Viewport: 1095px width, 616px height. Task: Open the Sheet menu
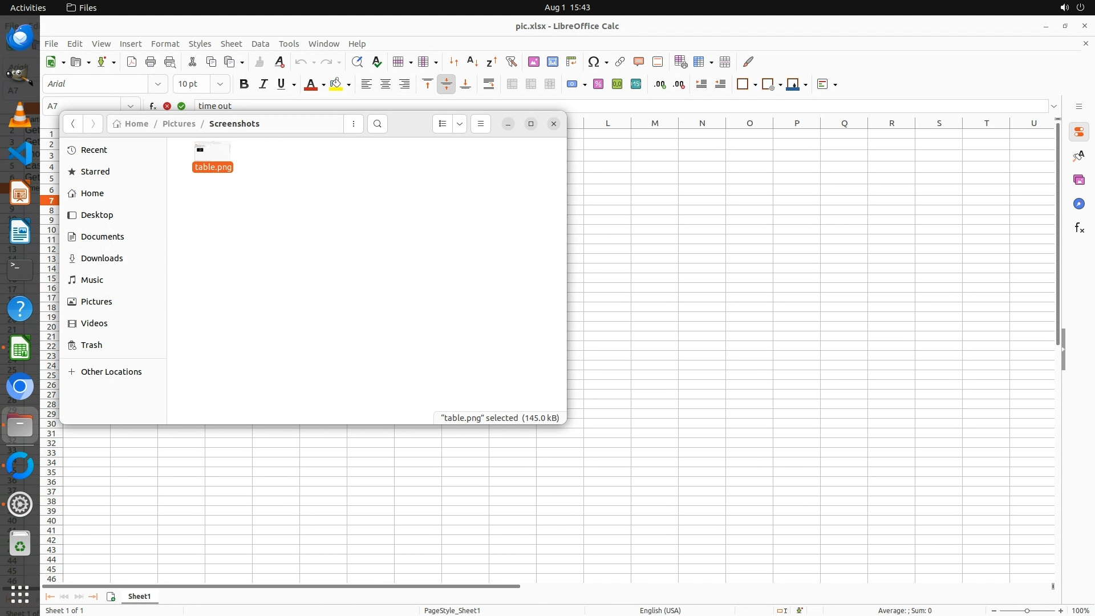[x=231, y=44]
